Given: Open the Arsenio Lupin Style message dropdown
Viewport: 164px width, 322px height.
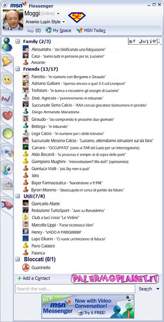Looking at the screenshot, I should coord(64,22).
